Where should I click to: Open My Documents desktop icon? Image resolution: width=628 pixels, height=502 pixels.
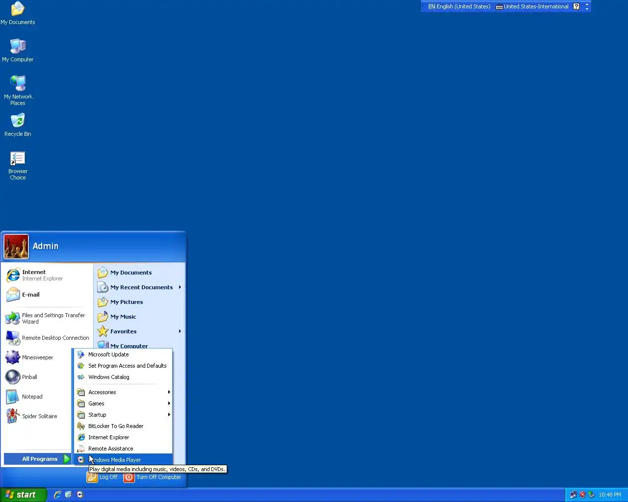click(x=18, y=13)
